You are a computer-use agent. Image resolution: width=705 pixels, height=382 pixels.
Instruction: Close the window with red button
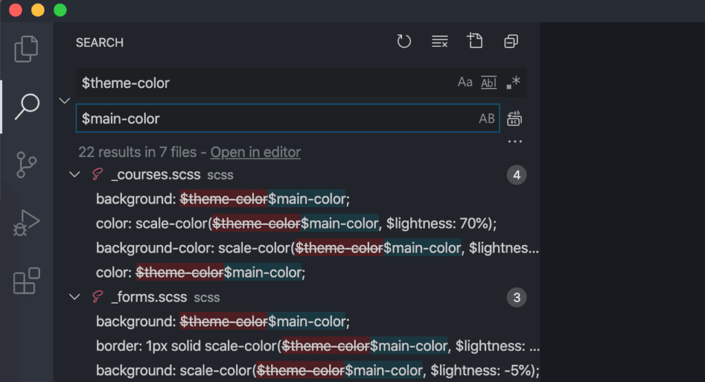click(x=16, y=10)
